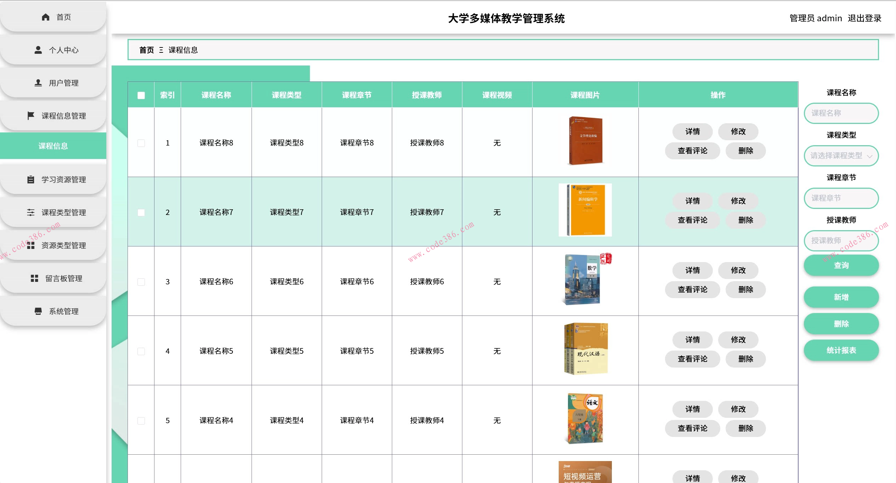Screen dimensions: 896x483
Task: Click the sliders icon for 课程类型管理
Action: pos(30,212)
